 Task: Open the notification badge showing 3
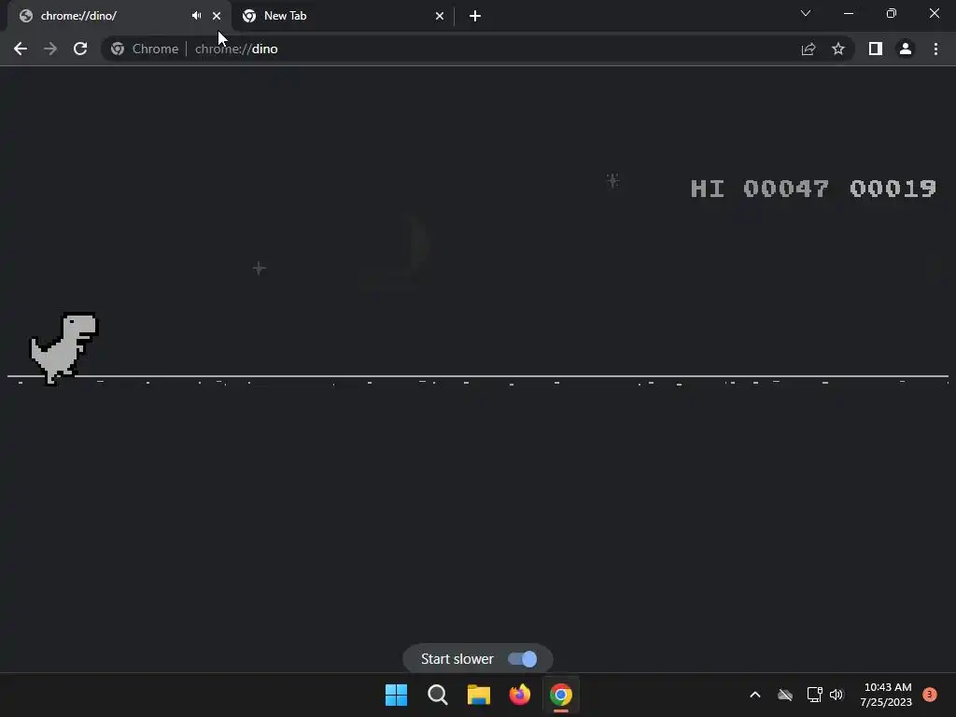pyautogui.click(x=930, y=694)
